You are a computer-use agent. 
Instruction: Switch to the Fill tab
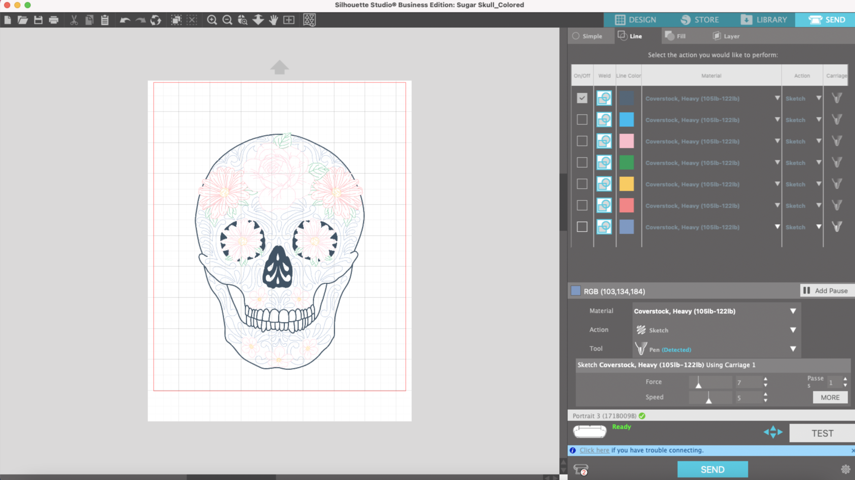(675, 36)
